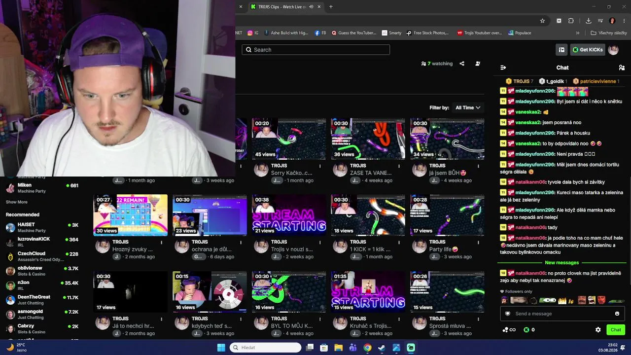This screenshot has height=355, width=631.
Task: Play the 01:35 Stream Starting clip thumbnail
Action: 368,292
